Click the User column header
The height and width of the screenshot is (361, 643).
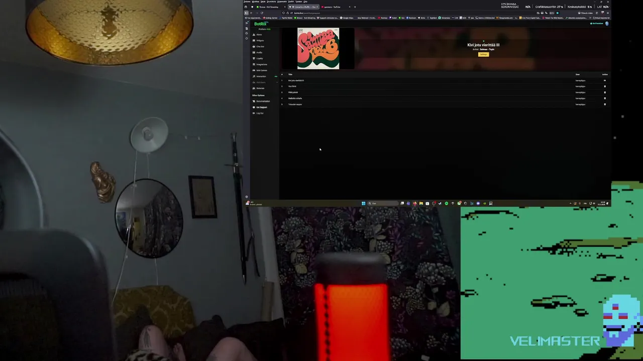pyautogui.click(x=578, y=74)
